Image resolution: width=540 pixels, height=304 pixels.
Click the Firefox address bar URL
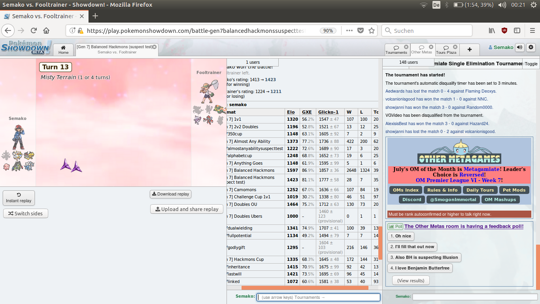(196, 30)
